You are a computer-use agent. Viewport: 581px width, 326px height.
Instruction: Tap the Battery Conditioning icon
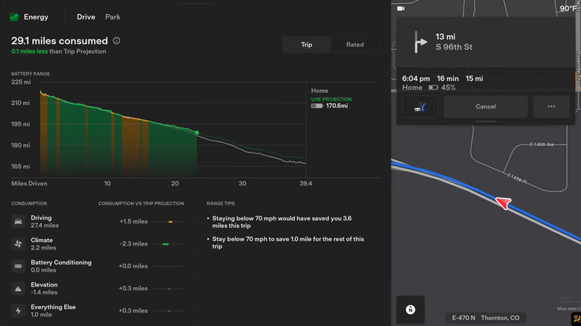(17, 266)
